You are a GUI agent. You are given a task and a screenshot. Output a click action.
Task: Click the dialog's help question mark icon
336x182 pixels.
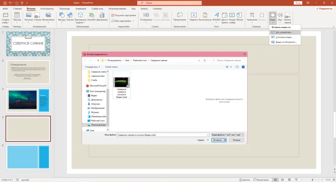pos(243,67)
